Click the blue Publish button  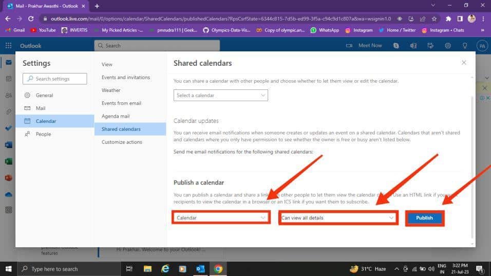pyautogui.click(x=424, y=218)
